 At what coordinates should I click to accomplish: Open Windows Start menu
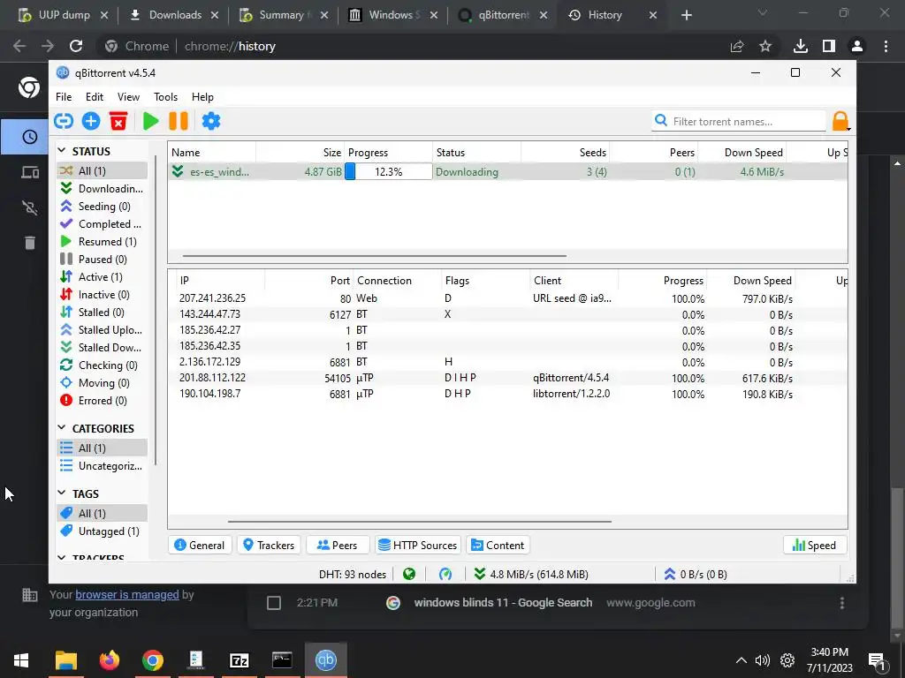click(x=21, y=660)
